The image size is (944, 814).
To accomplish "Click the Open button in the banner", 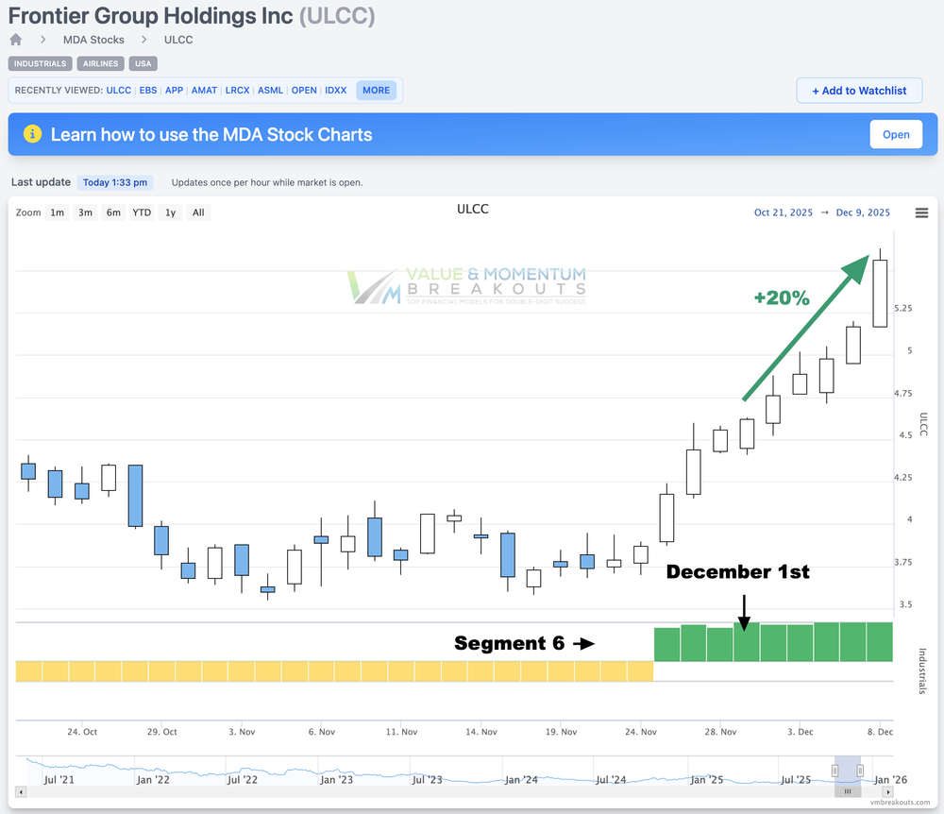I will click(x=895, y=134).
